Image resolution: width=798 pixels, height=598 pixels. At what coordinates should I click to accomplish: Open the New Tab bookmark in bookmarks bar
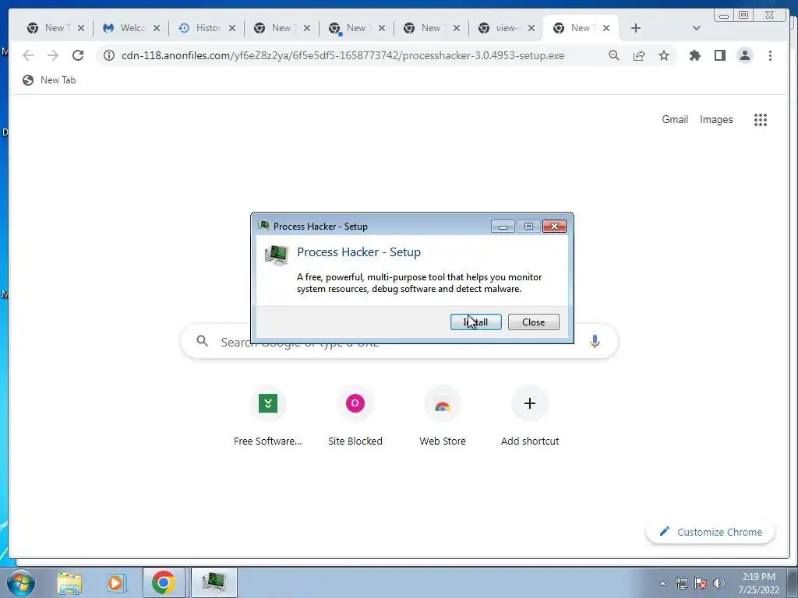click(49, 80)
